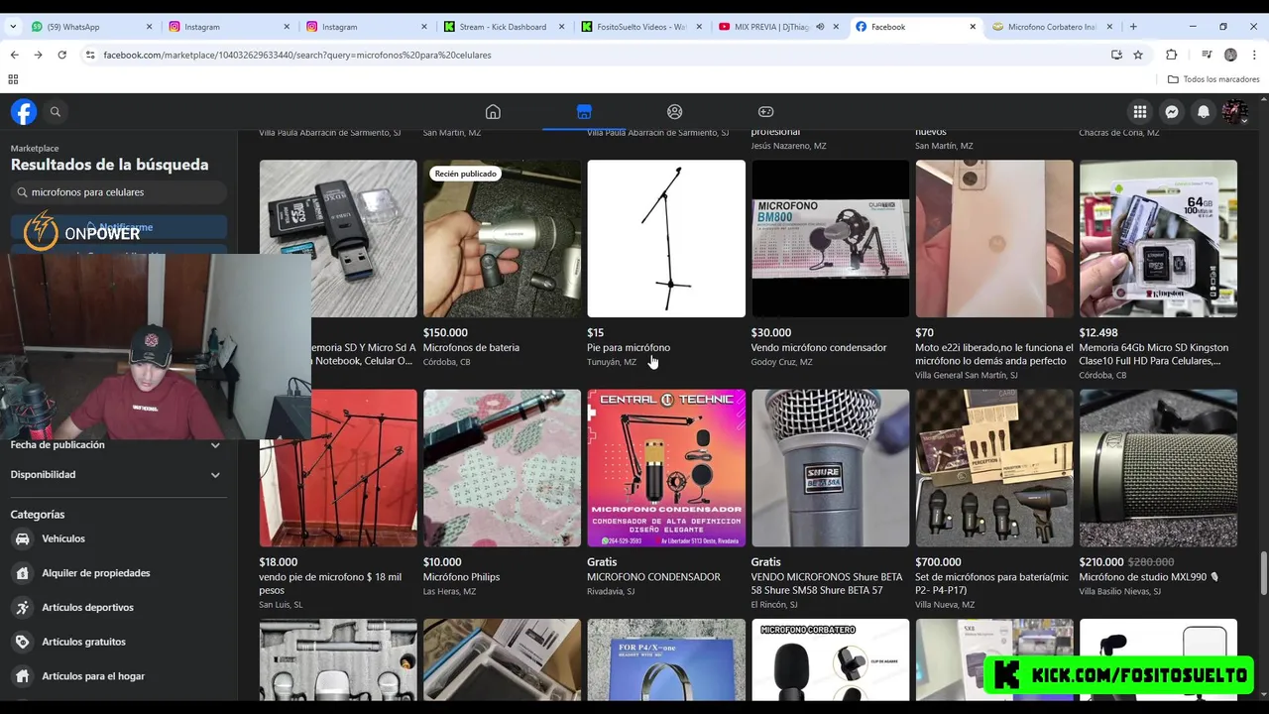1269x714 pixels.
Task: Switch to the Stream - Kick Dashboard tab
Action: tap(503, 27)
